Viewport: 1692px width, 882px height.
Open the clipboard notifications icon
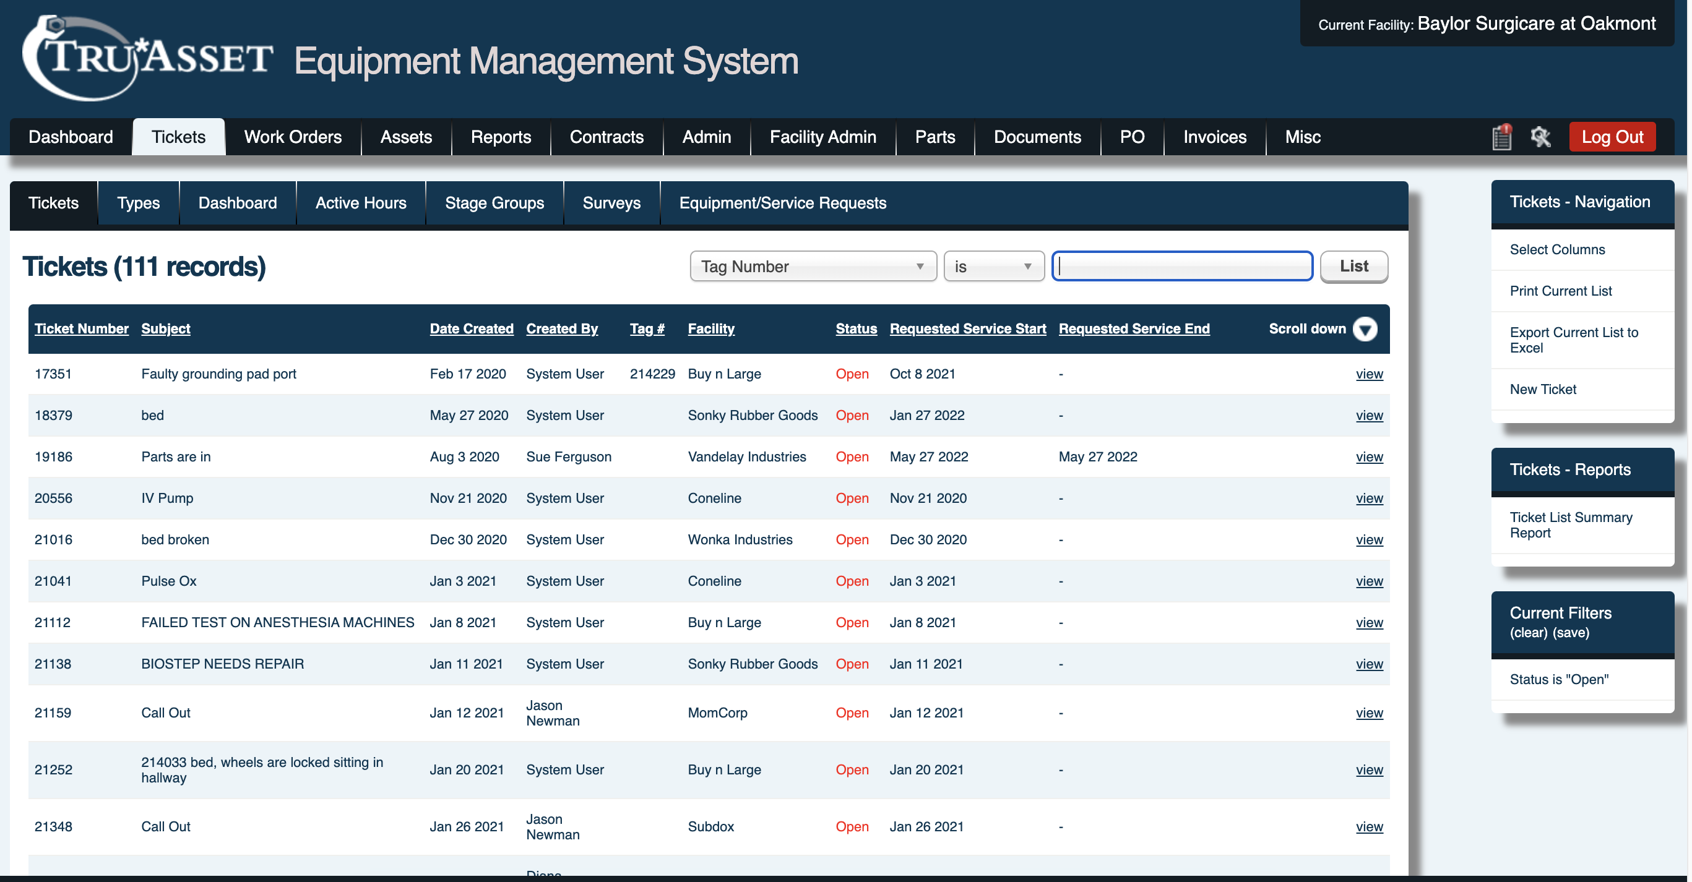[x=1501, y=137]
